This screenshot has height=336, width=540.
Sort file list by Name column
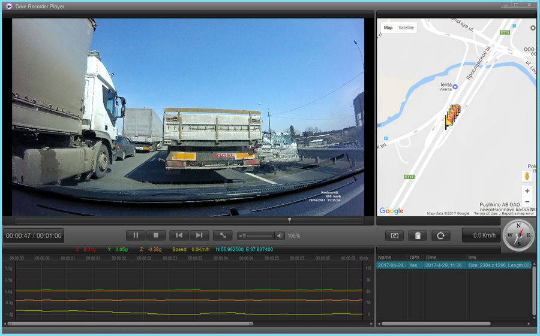pos(392,258)
